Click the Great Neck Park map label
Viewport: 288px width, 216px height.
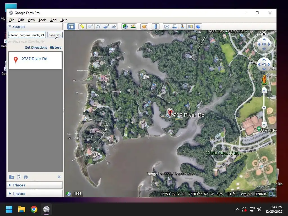[223, 153]
